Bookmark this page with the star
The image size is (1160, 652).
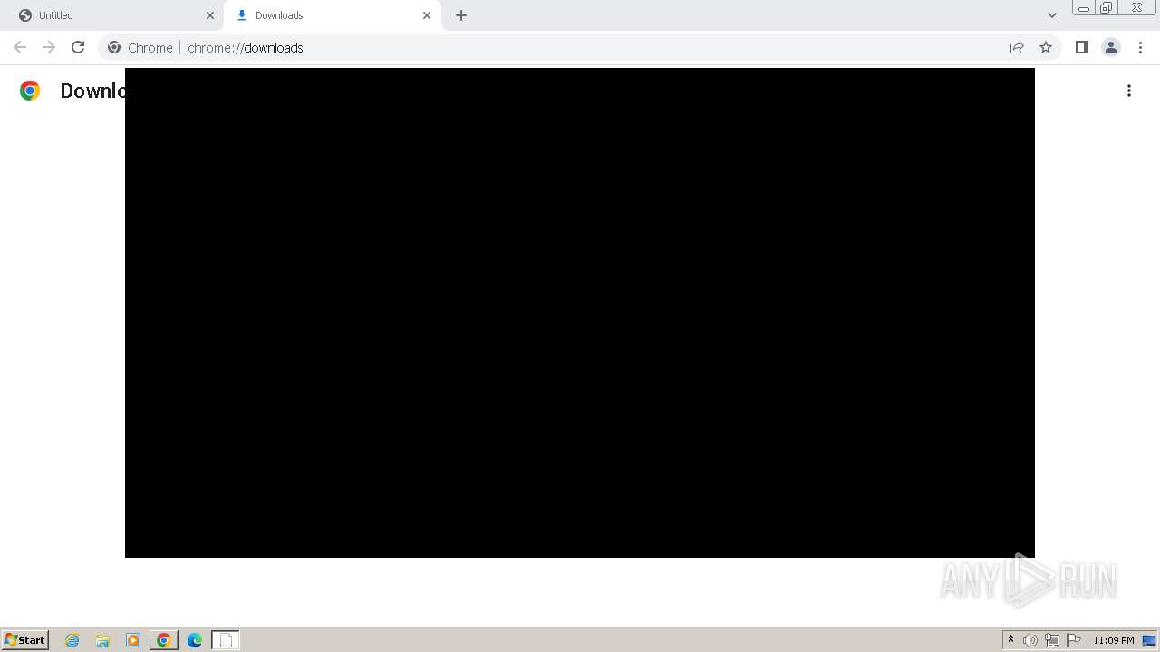1046,47
